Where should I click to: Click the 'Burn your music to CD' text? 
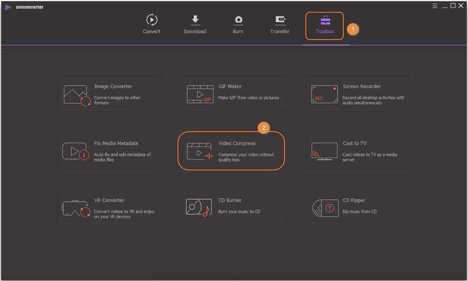(x=239, y=212)
